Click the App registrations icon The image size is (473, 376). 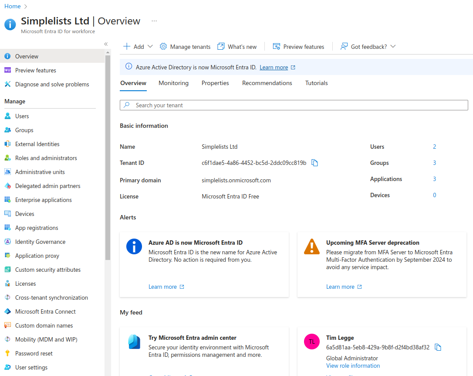pos(7,227)
